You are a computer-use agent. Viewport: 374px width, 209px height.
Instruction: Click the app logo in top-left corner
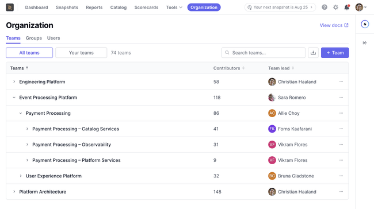point(10,7)
